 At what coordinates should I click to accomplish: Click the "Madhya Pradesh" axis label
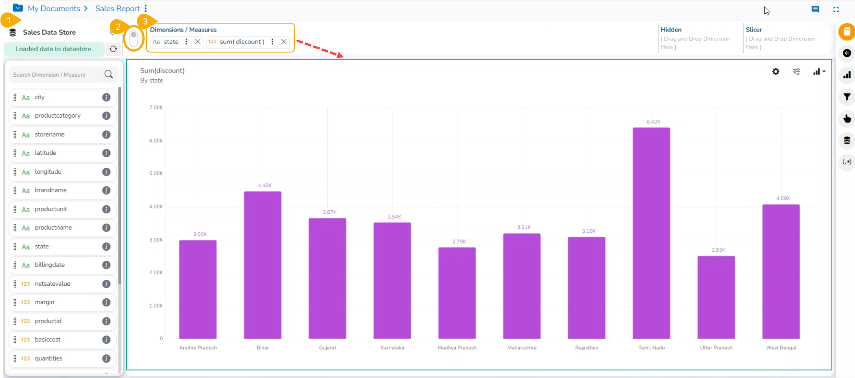pos(457,348)
